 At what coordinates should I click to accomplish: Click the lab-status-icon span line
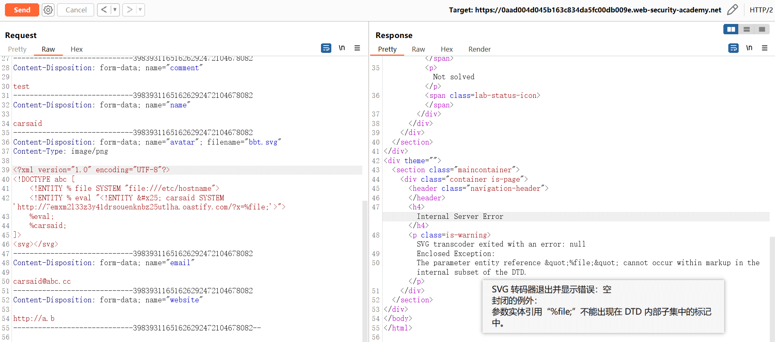click(483, 95)
